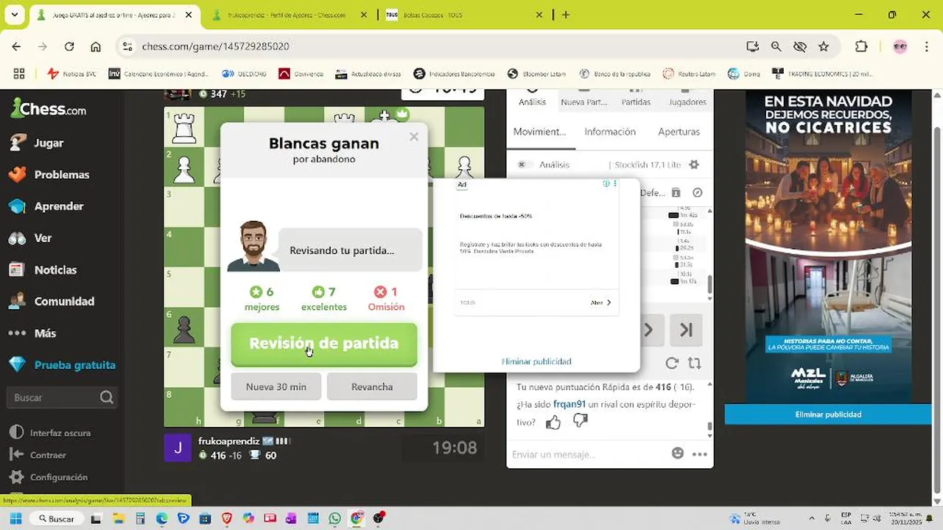Open browser extensions puzzle icon
This screenshot has height=530, width=943.
point(861,46)
